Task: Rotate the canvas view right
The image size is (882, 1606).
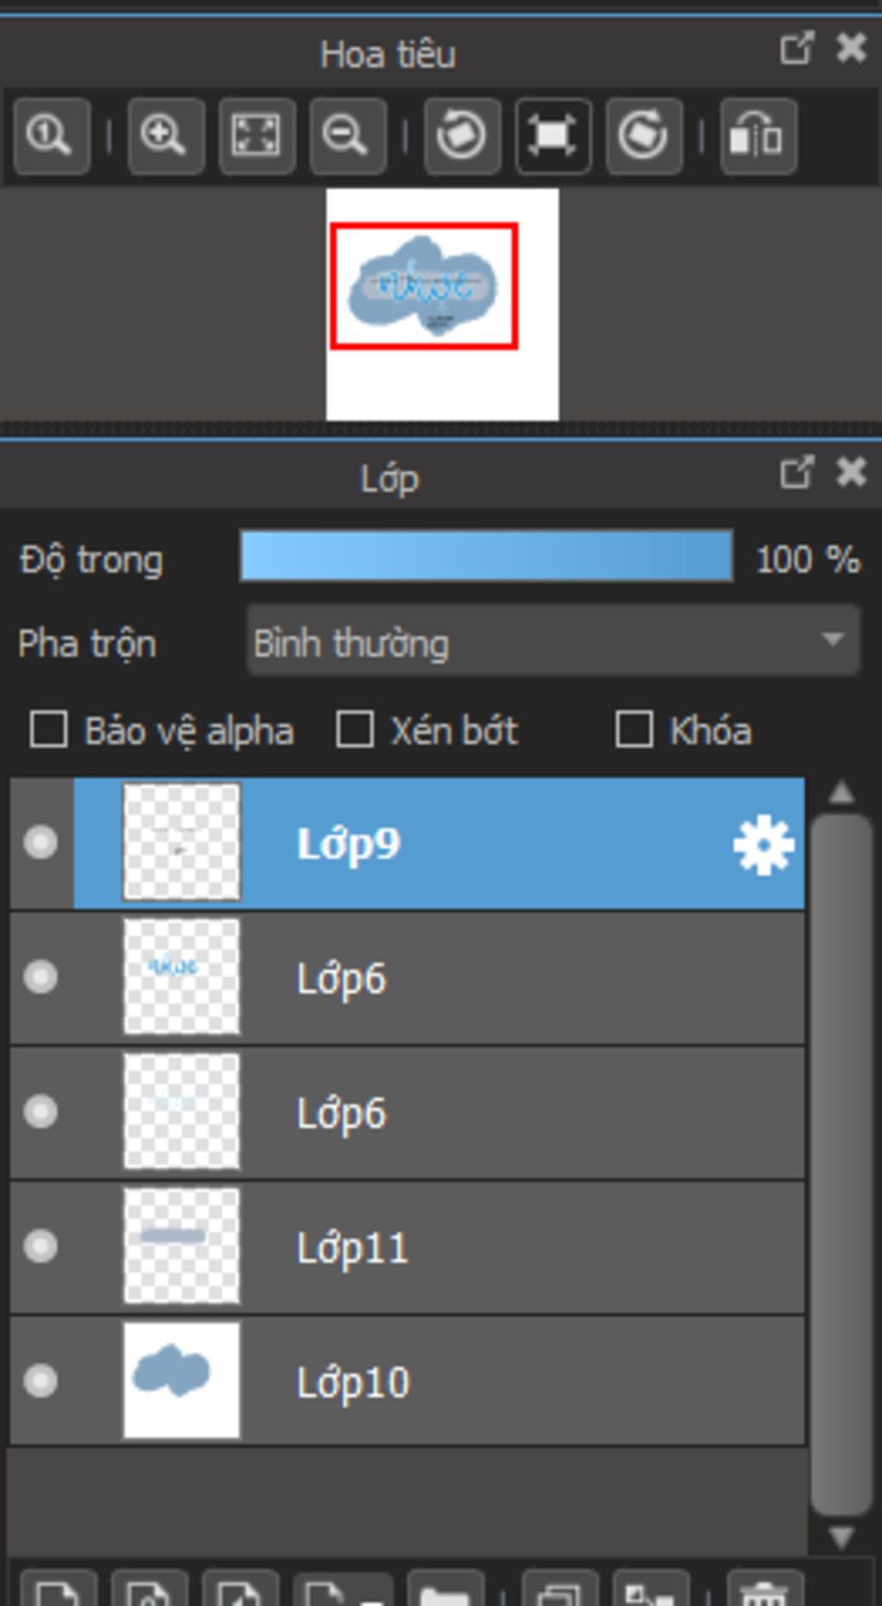Action: pos(644,136)
